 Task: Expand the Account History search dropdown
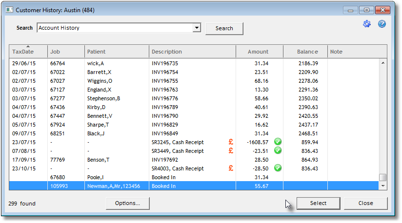coord(197,28)
